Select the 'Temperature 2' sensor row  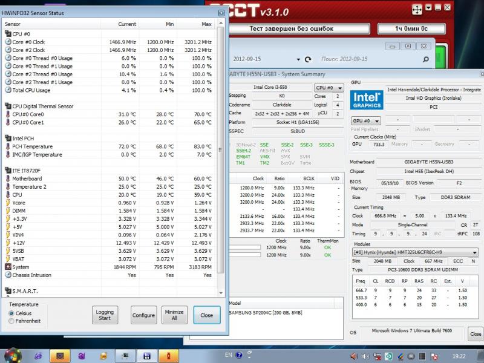(x=108, y=187)
